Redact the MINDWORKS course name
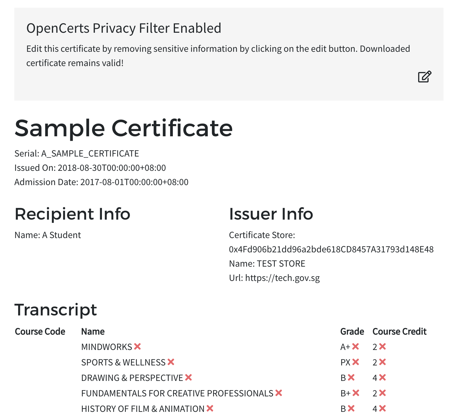Screen dimensions: 456x419 tap(138, 346)
